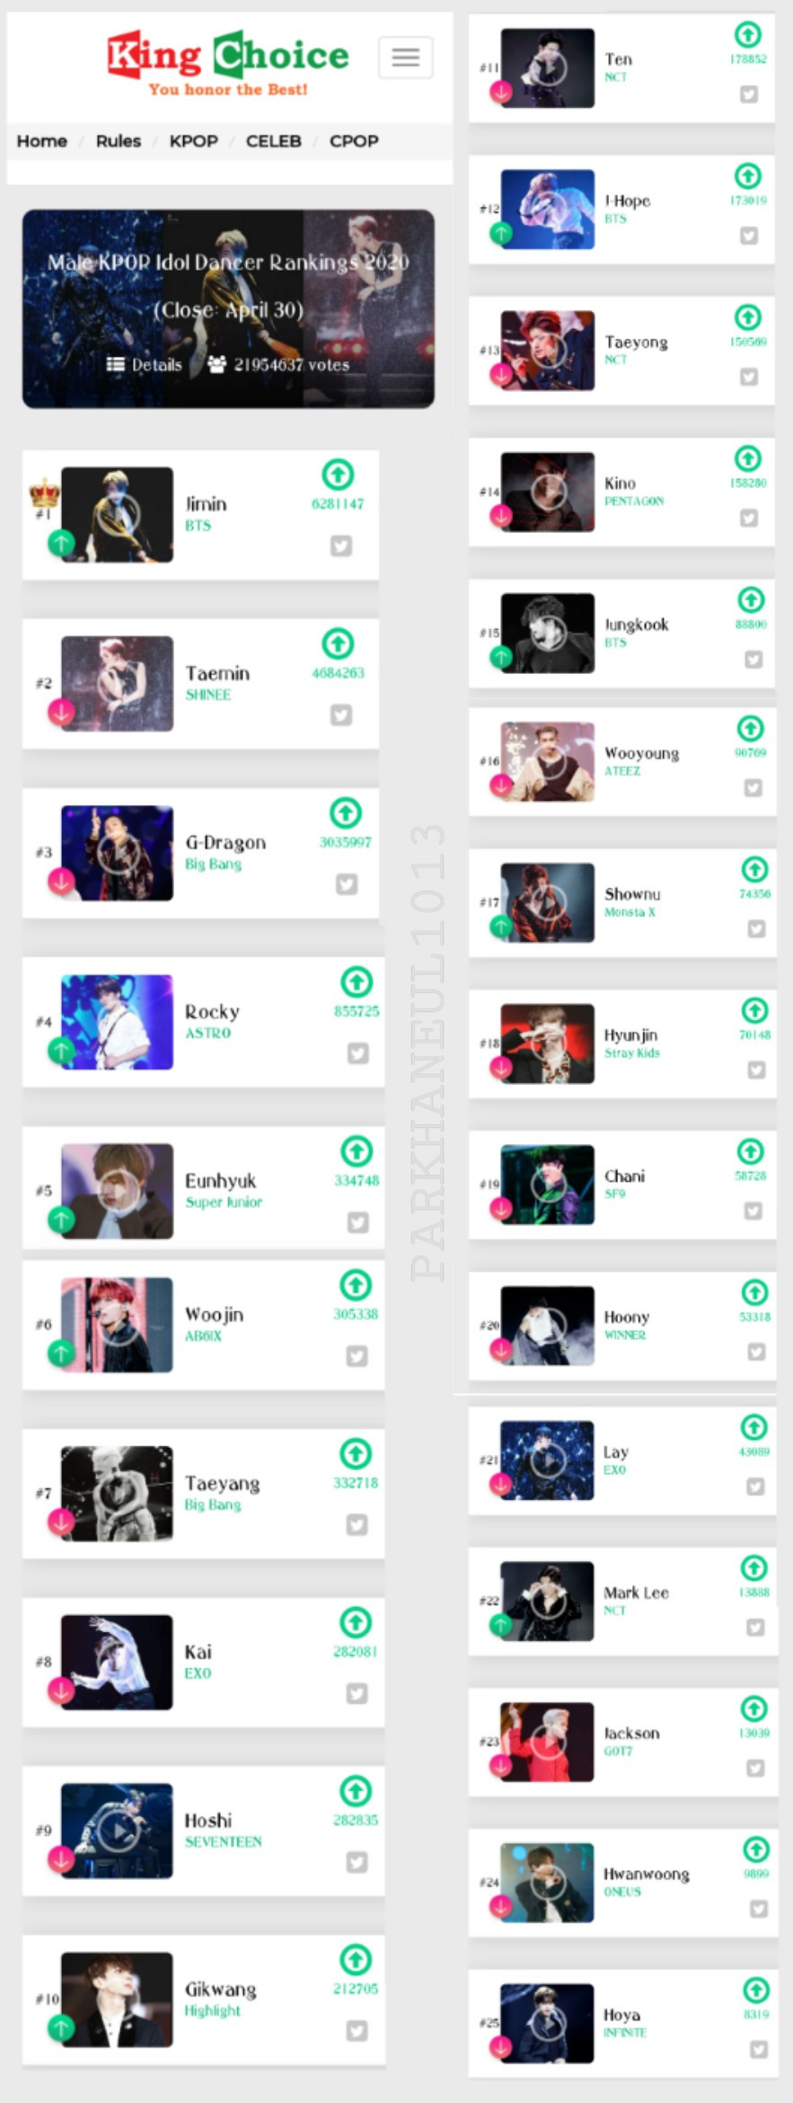793x2103 pixels.
Task: Select the checkbox next to Taeyong
Action: coord(749,377)
